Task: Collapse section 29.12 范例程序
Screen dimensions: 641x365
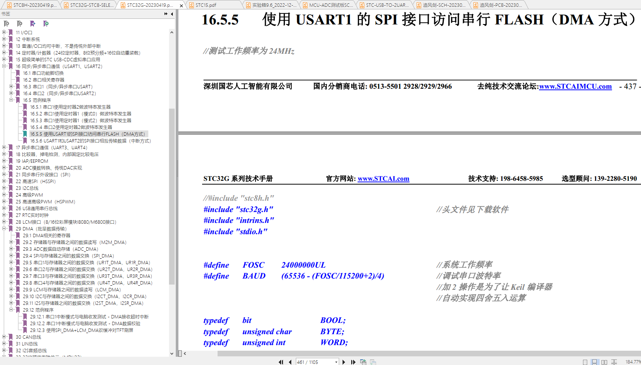Action: coord(11,310)
